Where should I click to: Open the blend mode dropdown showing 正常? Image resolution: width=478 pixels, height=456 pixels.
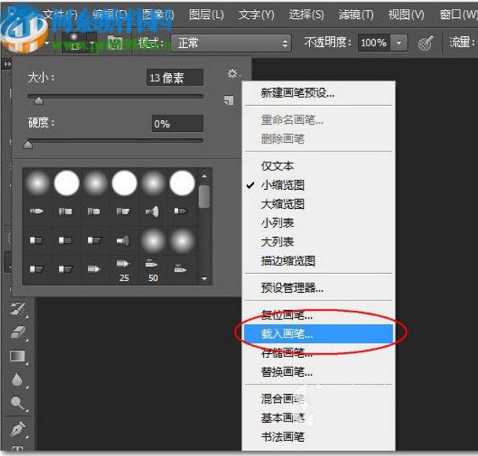point(231,43)
